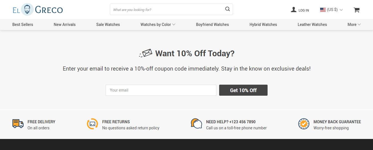Click the user account icon
Viewport: 373px width, 150px height.
pos(294,10)
